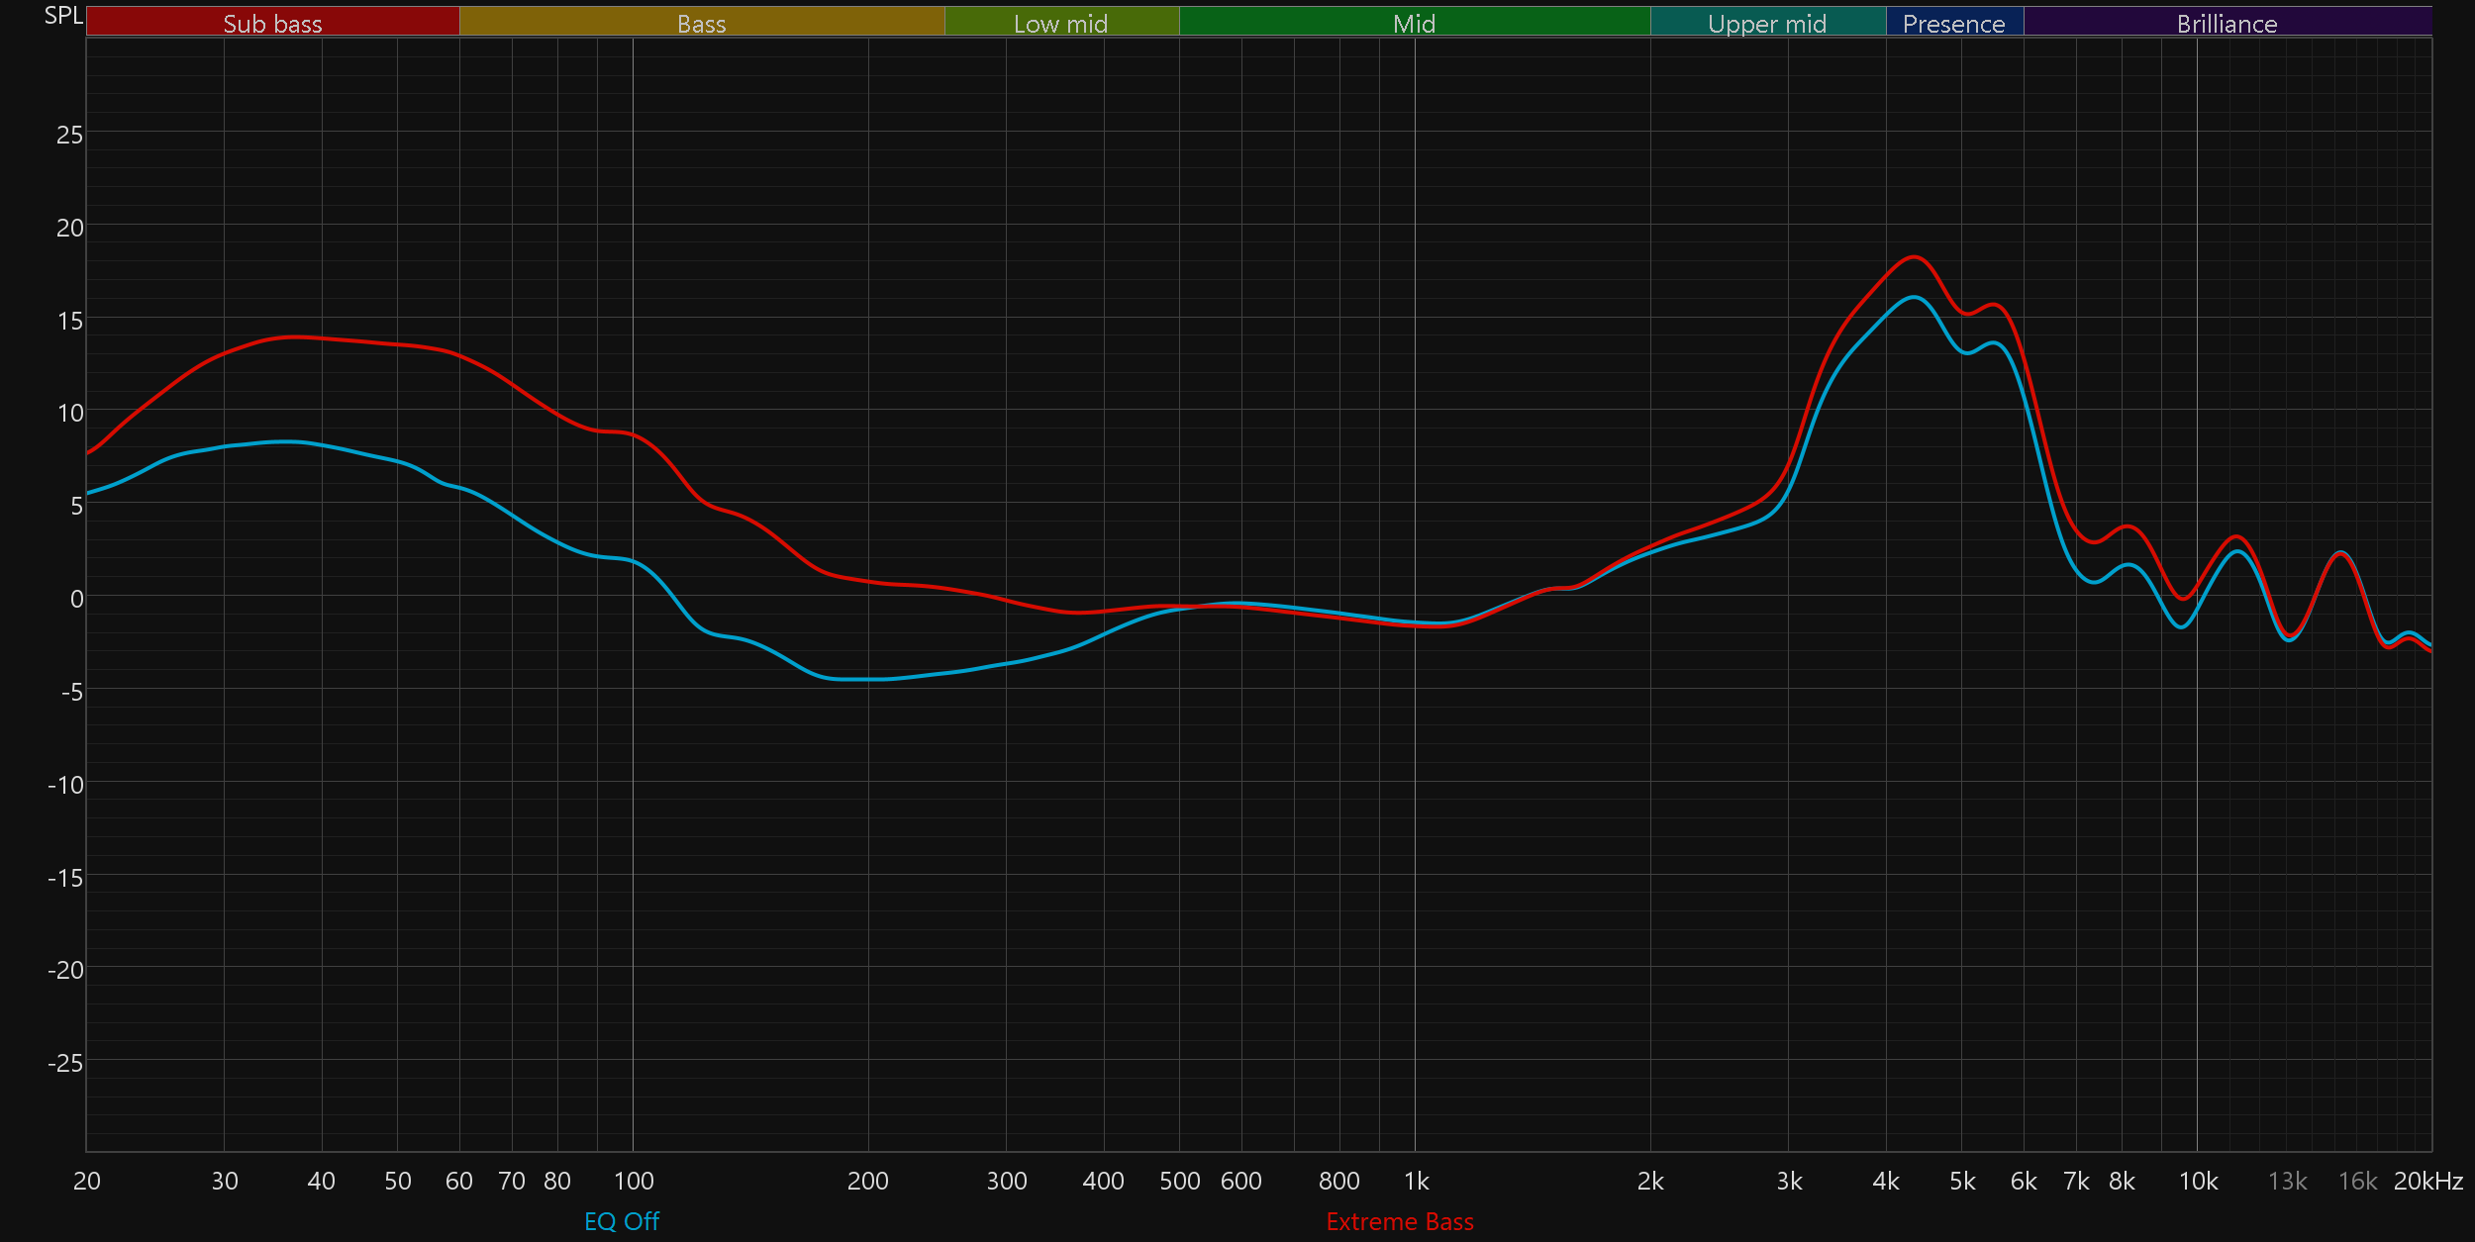Viewport: 2475px width, 1242px height.
Task: Click the Upper mid band header
Action: (1767, 23)
